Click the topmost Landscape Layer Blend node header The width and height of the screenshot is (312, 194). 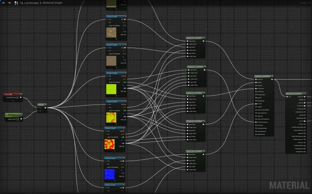(x=195, y=38)
